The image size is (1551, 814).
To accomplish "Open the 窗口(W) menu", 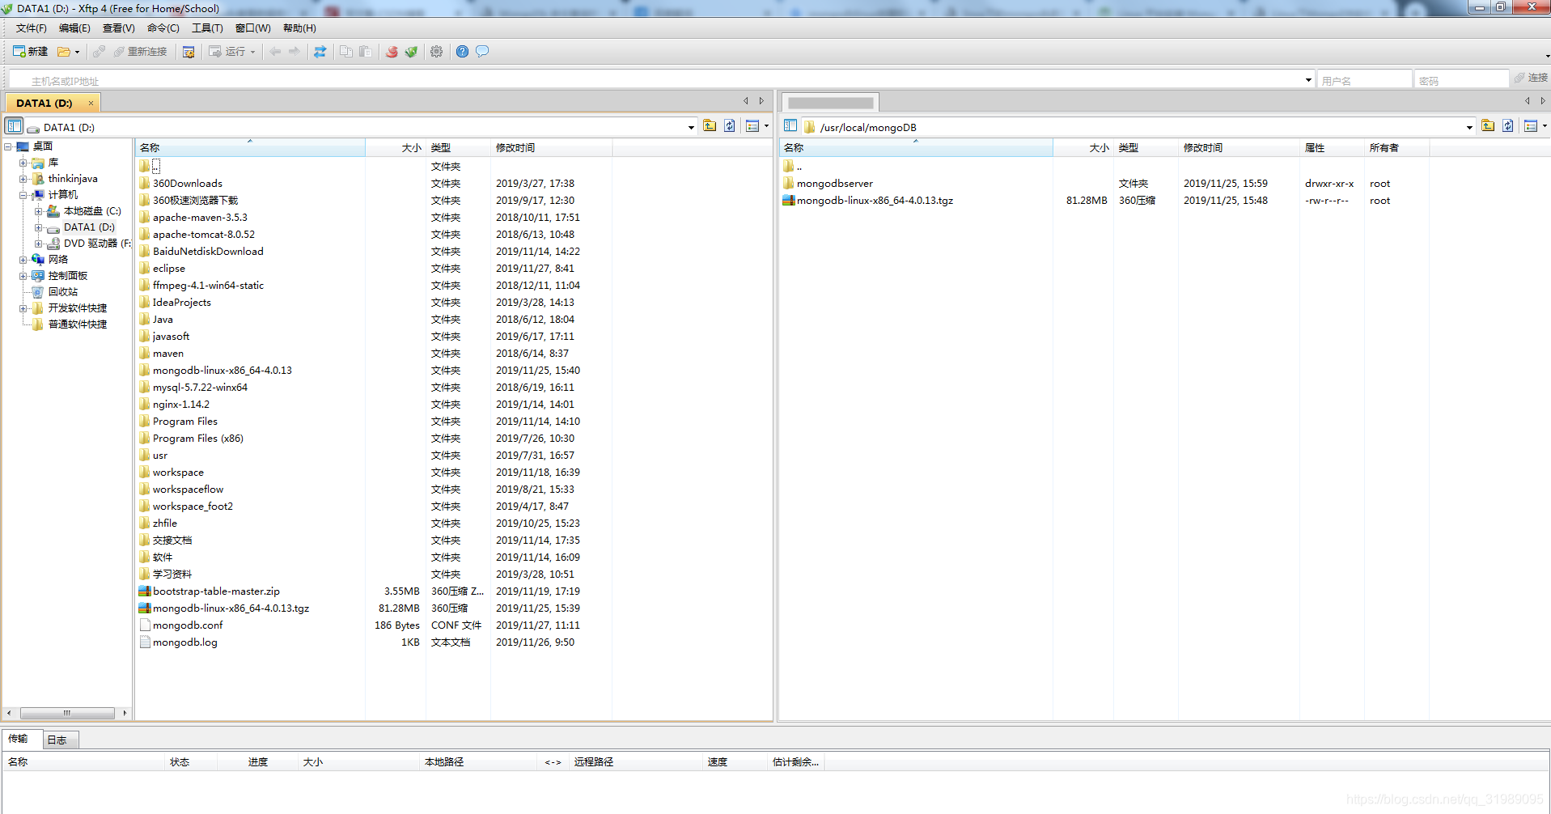I will pos(252,28).
